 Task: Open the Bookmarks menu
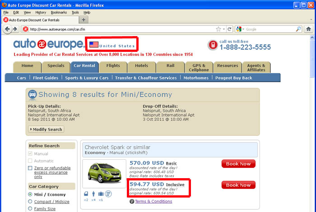tap(59, 13)
